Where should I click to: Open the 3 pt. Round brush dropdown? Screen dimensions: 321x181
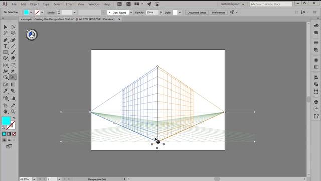131,12
